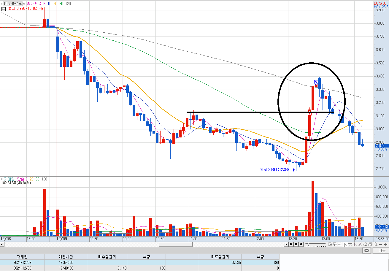
Task: Step backward with the rewind button
Action: (x=291, y=244)
